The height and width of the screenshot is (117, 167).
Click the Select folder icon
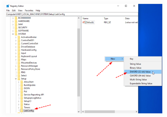pos(19,75)
